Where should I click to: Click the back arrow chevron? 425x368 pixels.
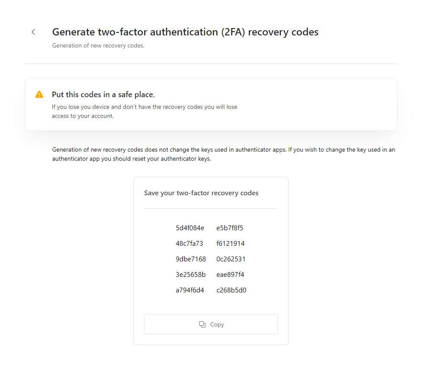(33, 32)
